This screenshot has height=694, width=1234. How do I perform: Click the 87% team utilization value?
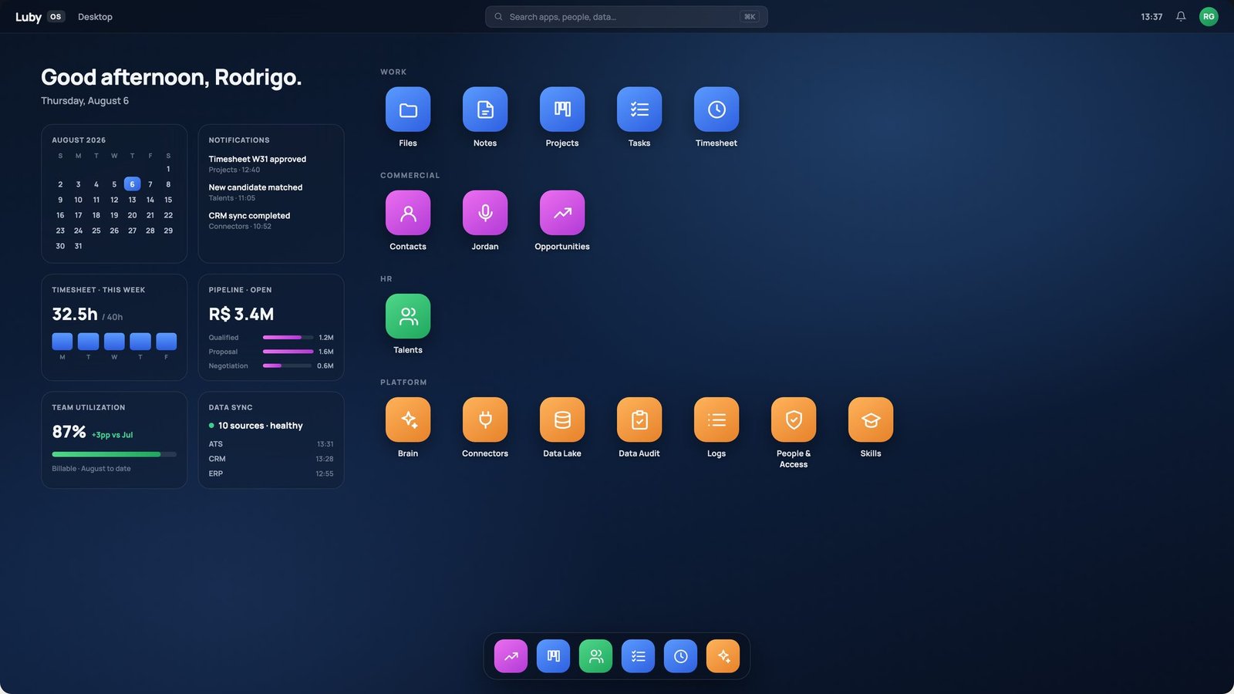(69, 432)
